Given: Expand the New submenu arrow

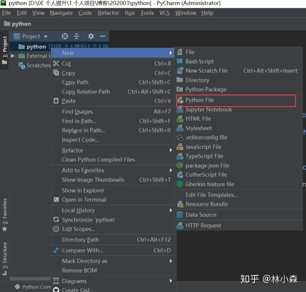Looking at the screenshot, I should pos(171,53).
